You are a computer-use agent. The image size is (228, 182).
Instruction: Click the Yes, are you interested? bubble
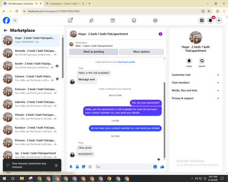146,103
